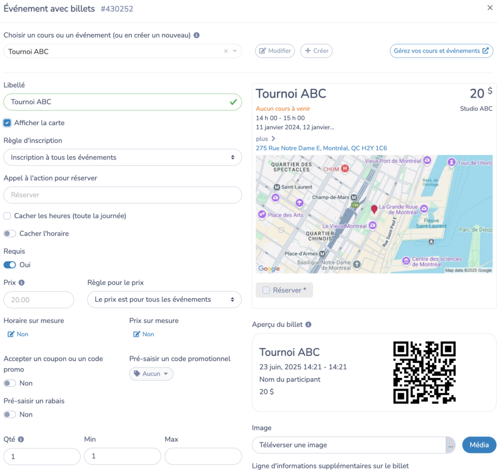Expand the Aucun promo code dropdown
This screenshot has height=470, width=498.
pyautogui.click(x=151, y=374)
